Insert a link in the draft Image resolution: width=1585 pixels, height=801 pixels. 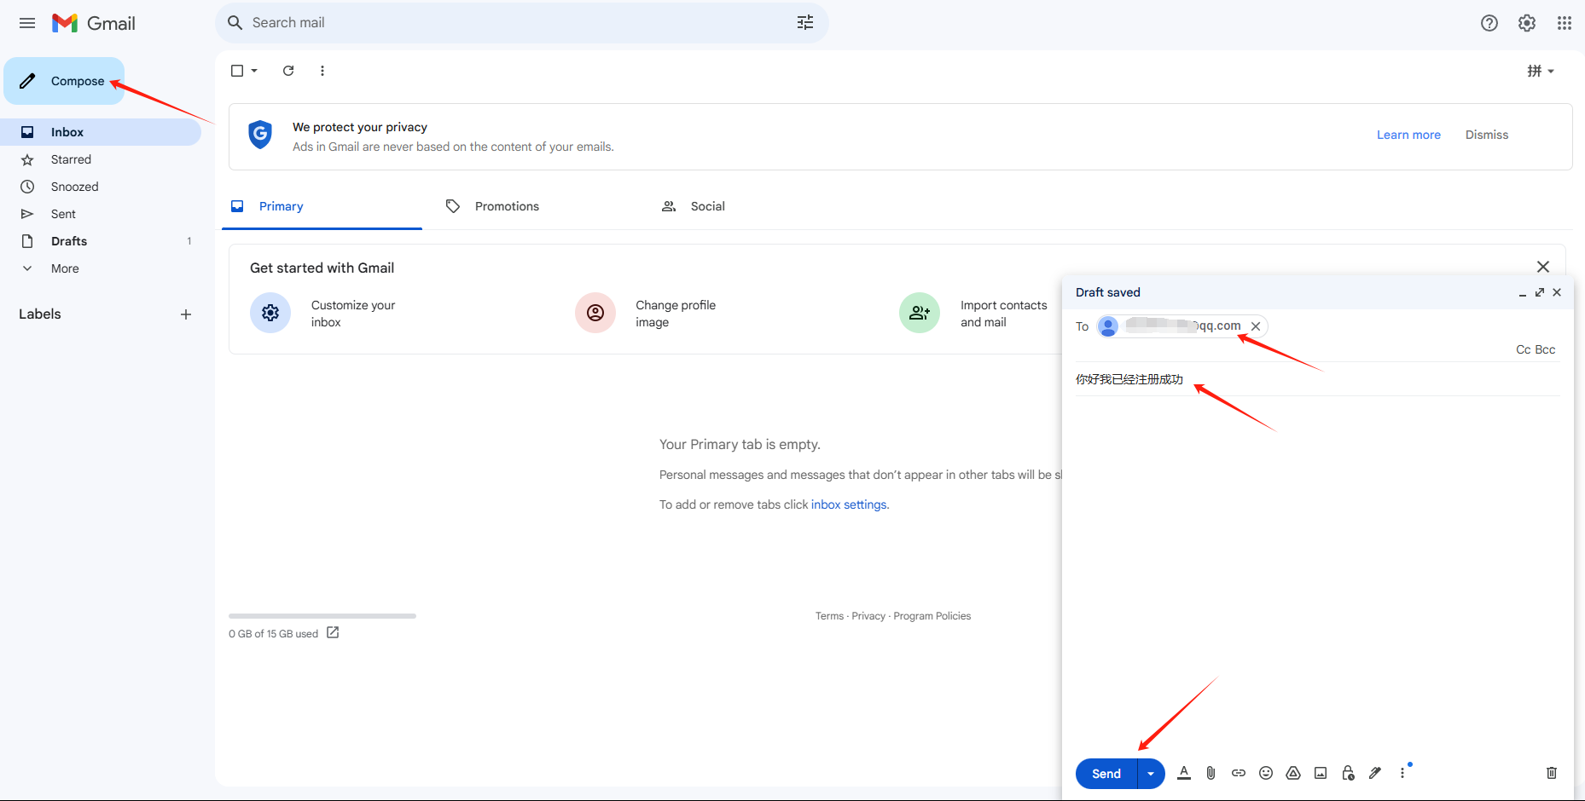pos(1239,773)
